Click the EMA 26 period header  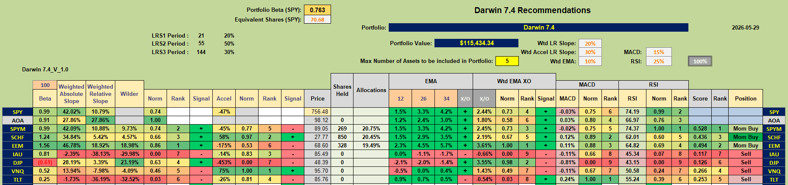click(423, 98)
